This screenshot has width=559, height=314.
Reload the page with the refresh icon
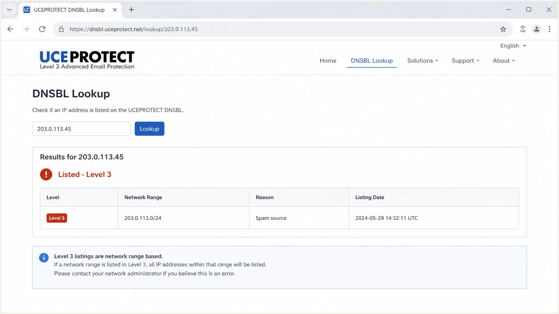coord(42,29)
